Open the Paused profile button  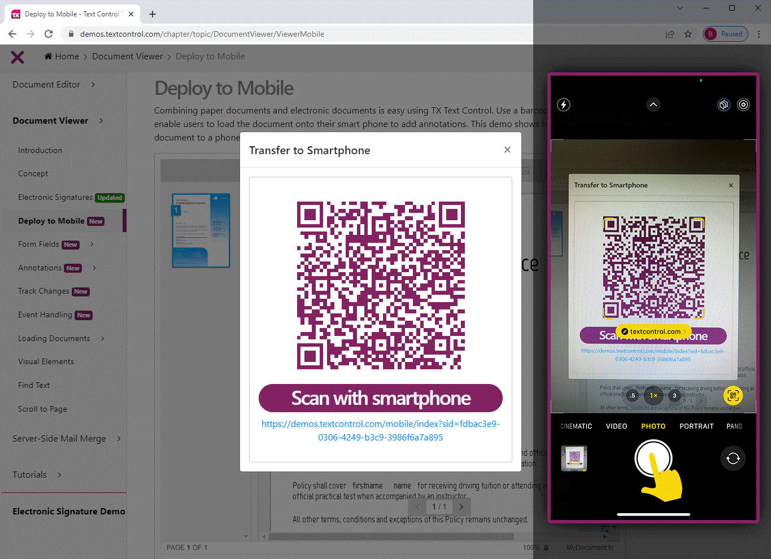coord(725,34)
